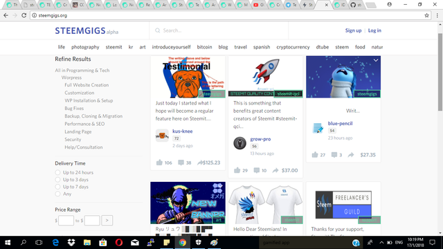This screenshot has width=443, height=249.
Task: Open blue-pencil avatar
Action: coord(318,127)
